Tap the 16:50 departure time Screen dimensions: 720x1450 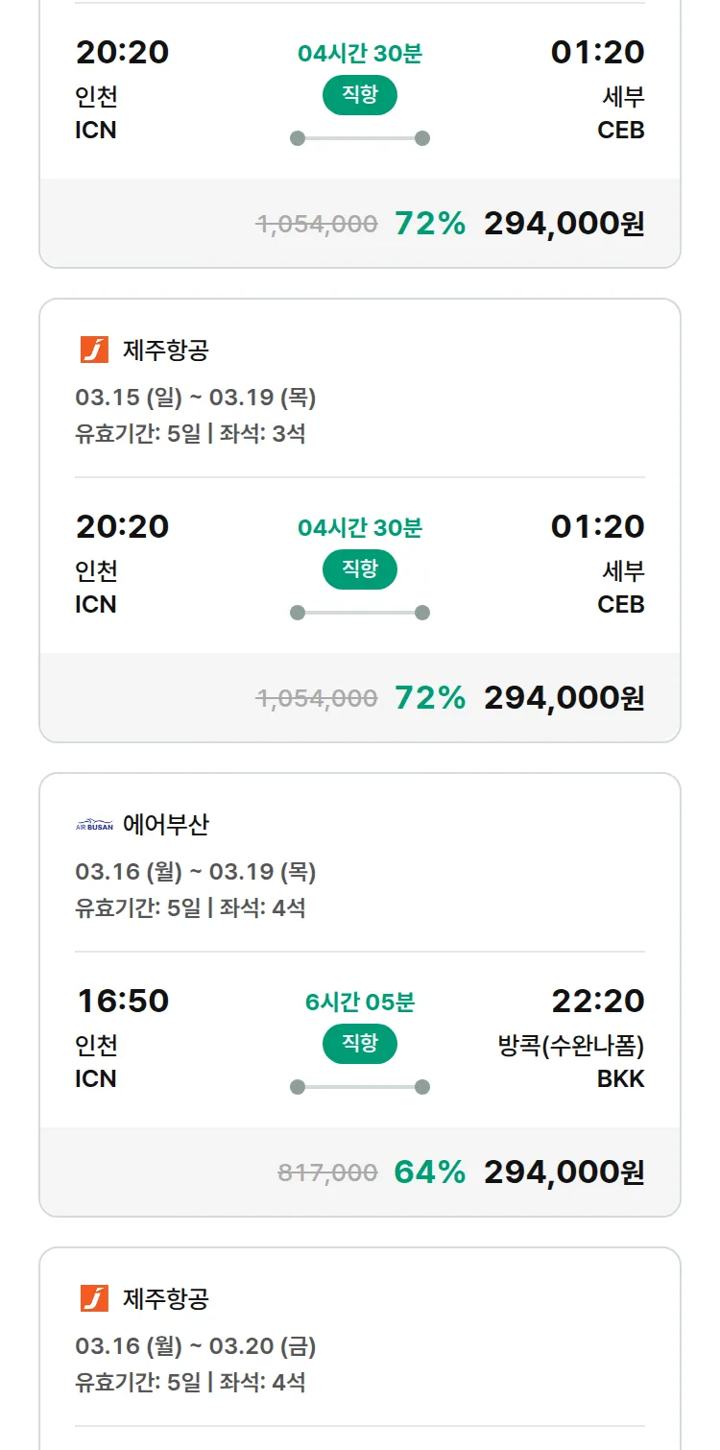pos(123,1001)
